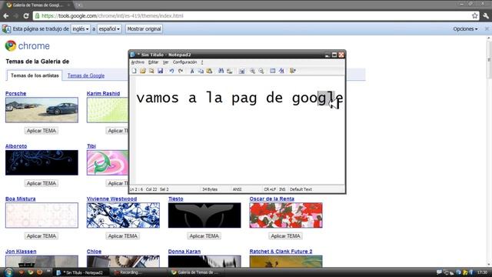Viewport: 492px width, 277px height.
Task: Click the Browse icon in Notepad2 toolbar
Action: (151, 71)
